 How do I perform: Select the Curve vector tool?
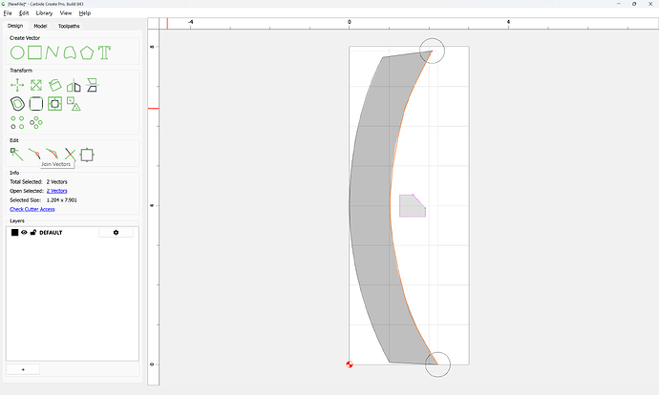click(x=70, y=52)
